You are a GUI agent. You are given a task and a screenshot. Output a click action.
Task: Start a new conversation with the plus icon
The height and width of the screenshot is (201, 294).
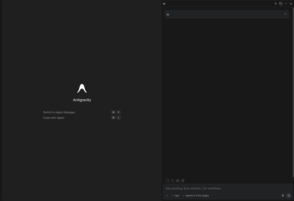(x=276, y=4)
